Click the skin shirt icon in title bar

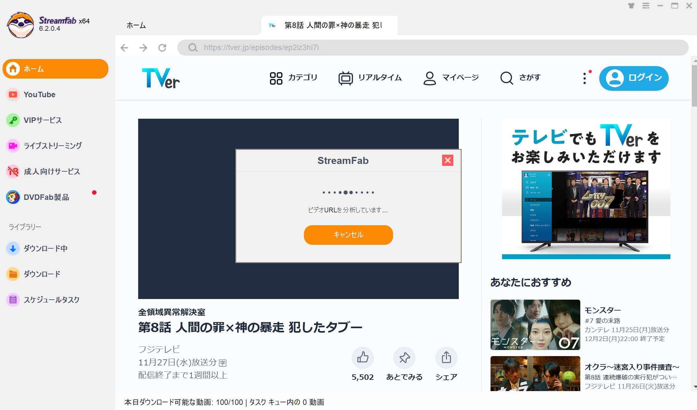[x=631, y=6]
